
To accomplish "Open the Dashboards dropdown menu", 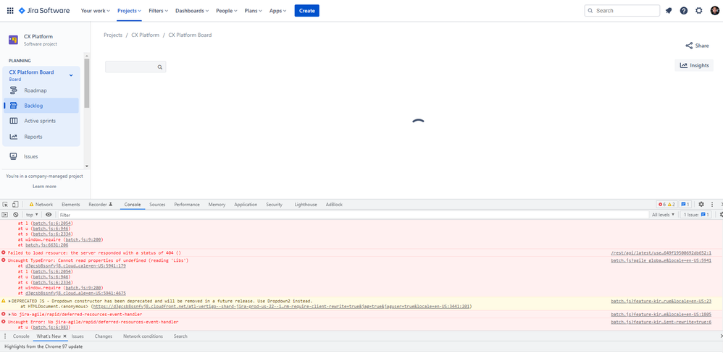I will point(192,11).
